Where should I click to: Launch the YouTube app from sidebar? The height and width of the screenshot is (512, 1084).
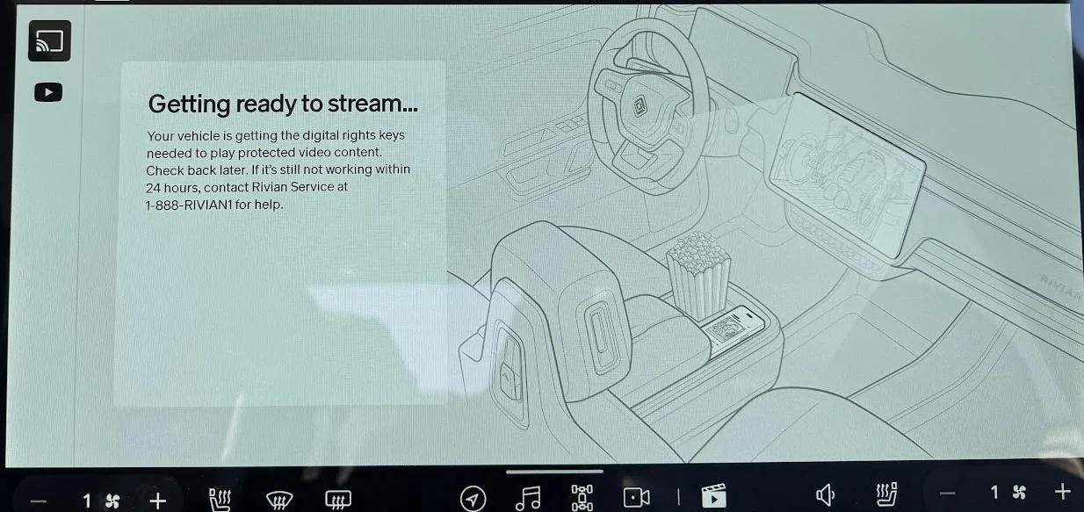pos(48,92)
